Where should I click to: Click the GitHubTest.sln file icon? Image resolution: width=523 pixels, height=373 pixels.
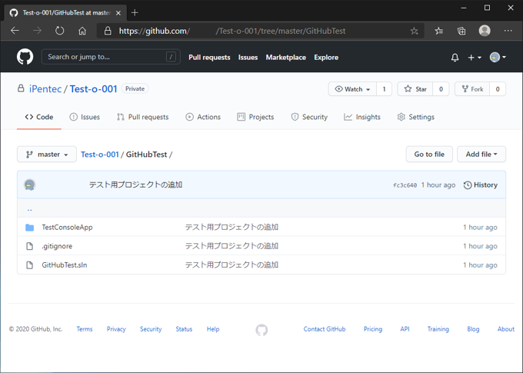click(x=30, y=265)
